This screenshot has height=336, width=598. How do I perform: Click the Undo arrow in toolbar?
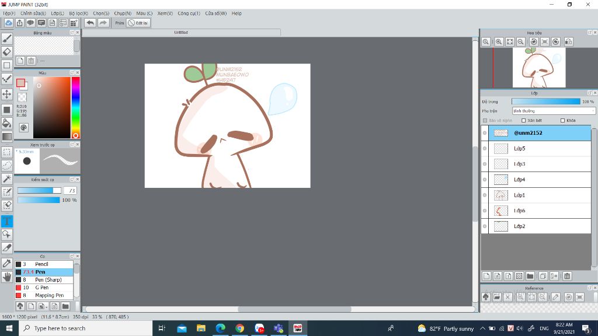click(x=90, y=23)
